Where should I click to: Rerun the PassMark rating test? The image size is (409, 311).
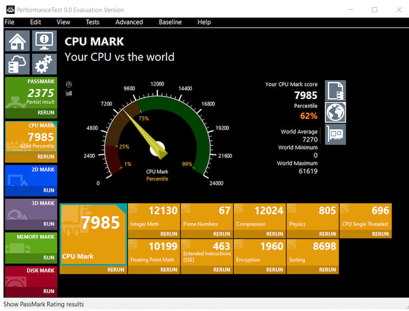coord(31,113)
